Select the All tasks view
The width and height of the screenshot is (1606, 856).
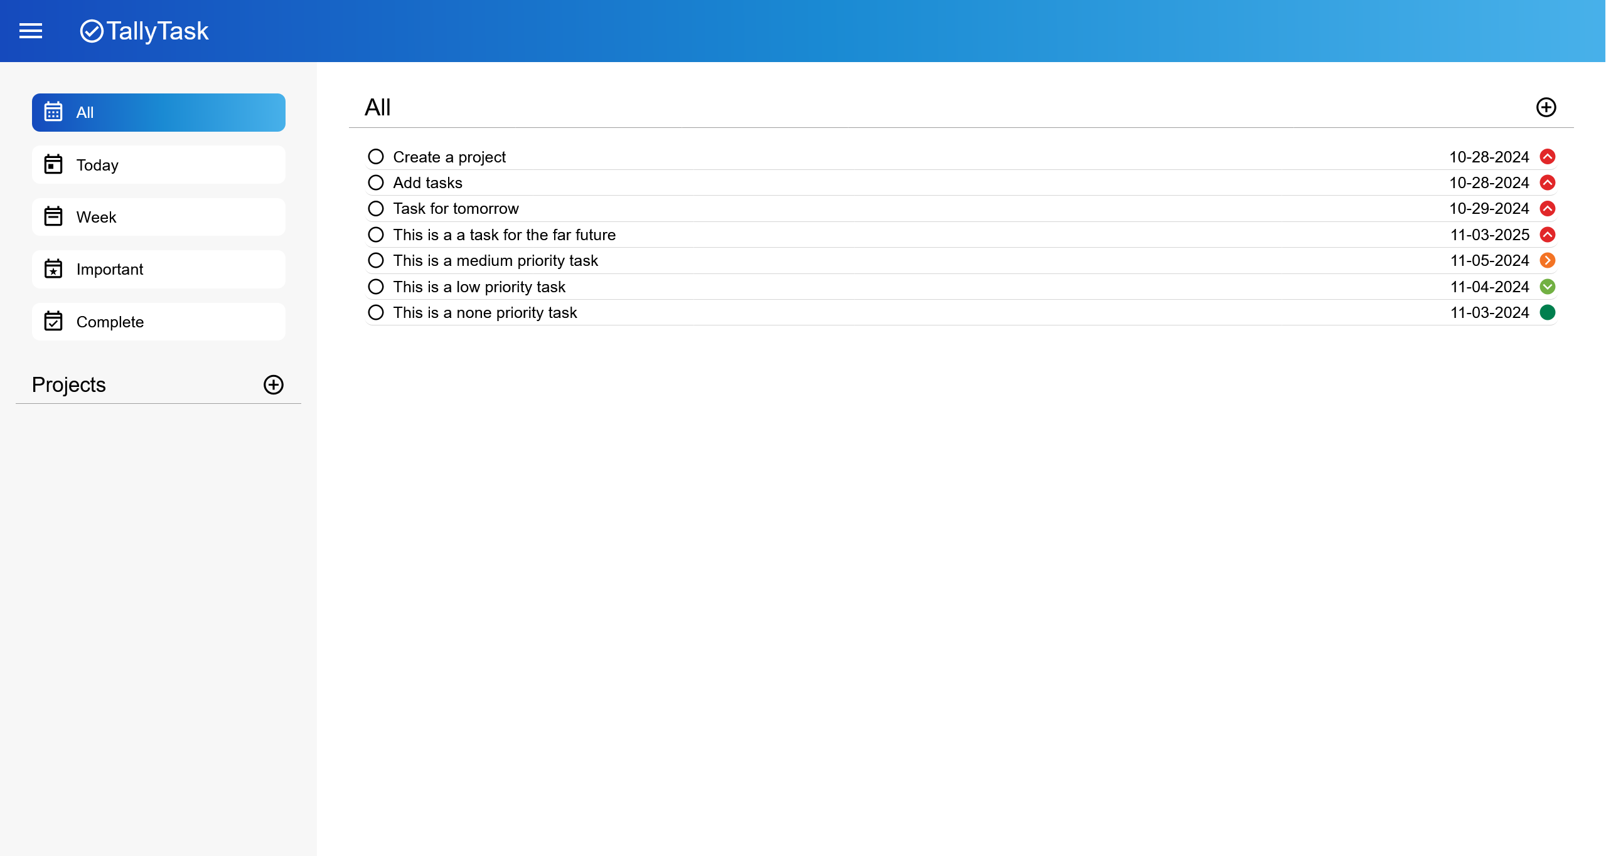tap(159, 113)
